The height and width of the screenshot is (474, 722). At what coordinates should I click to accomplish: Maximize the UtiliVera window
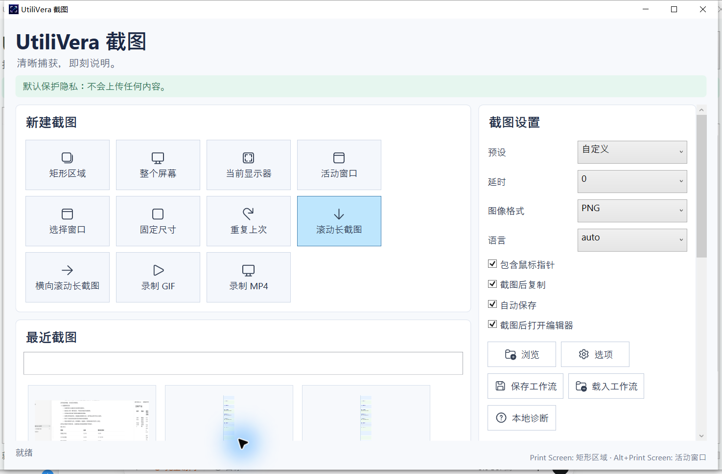pyautogui.click(x=674, y=9)
